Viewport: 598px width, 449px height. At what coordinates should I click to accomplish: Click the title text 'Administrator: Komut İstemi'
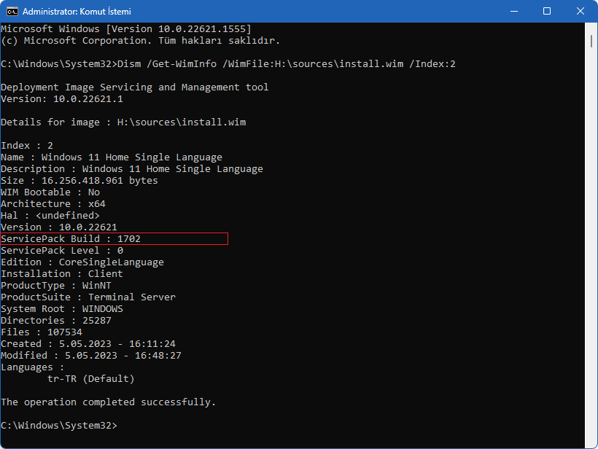77,12
